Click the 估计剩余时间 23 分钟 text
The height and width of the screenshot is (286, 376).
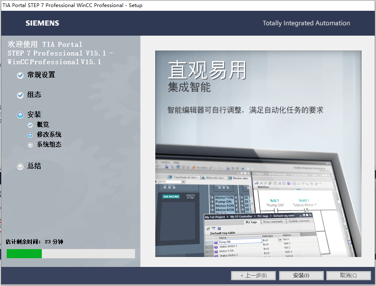pos(34,242)
